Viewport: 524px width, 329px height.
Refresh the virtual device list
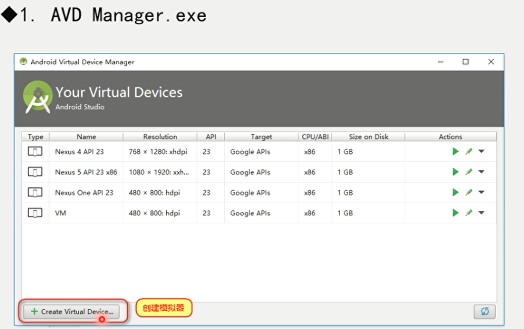(x=484, y=311)
